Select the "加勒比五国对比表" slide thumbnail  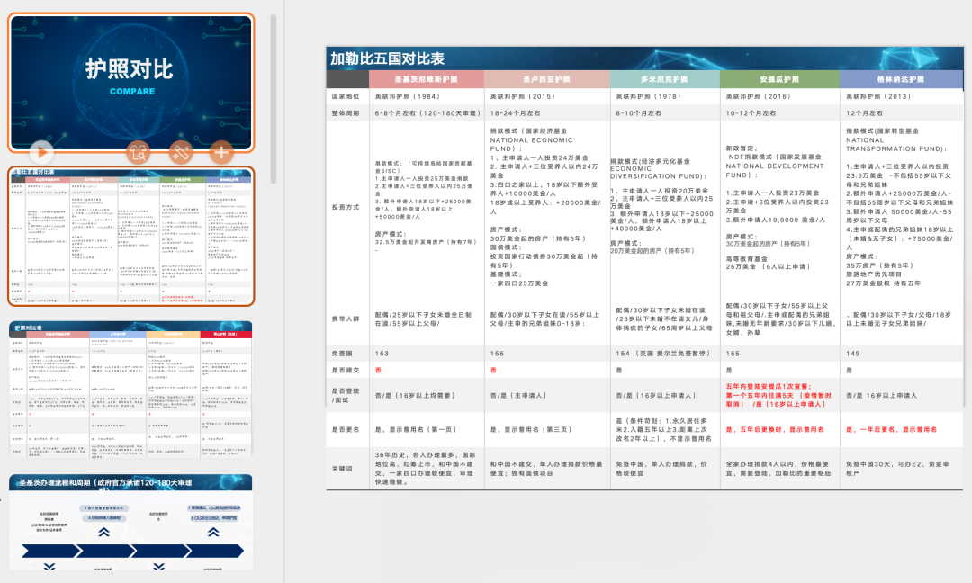[130, 234]
